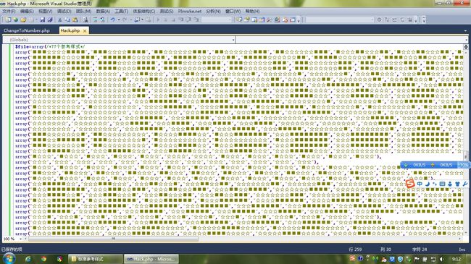Open the 测试(S) menu
This screenshot has height=264, width=471.
167,11
